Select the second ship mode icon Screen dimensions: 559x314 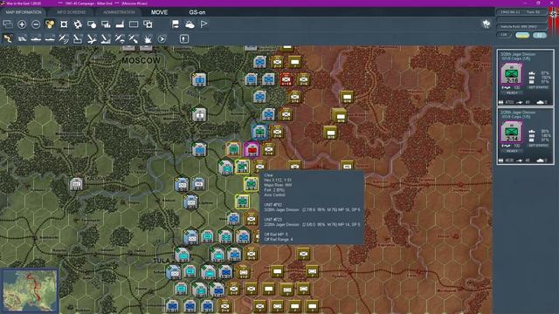(x=50, y=38)
